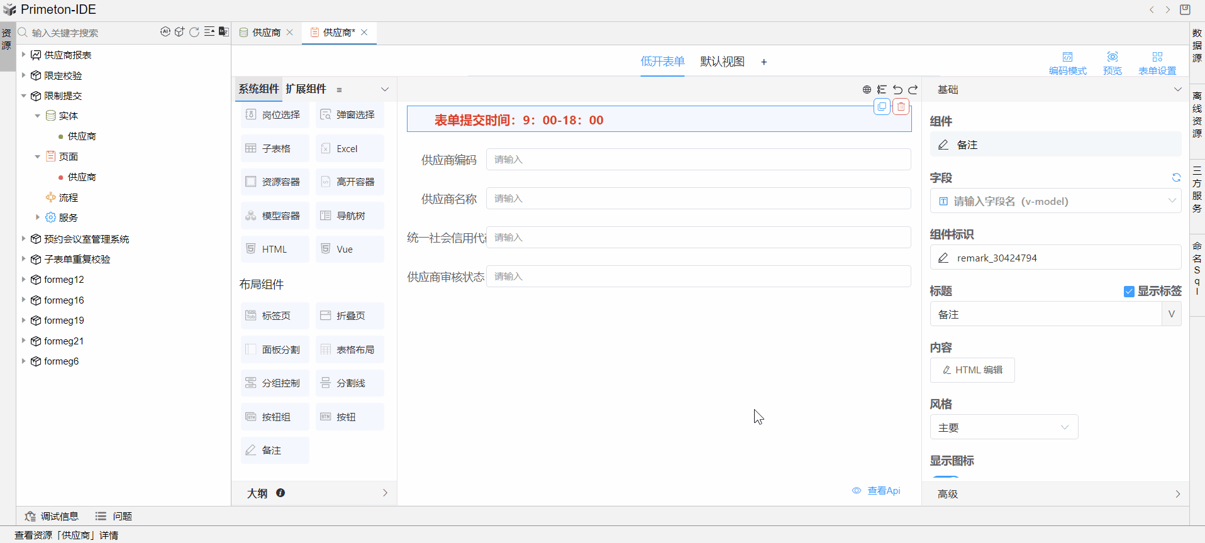The image size is (1205, 543).
Task: Open the 字段 v-model dropdown
Action: [1055, 201]
